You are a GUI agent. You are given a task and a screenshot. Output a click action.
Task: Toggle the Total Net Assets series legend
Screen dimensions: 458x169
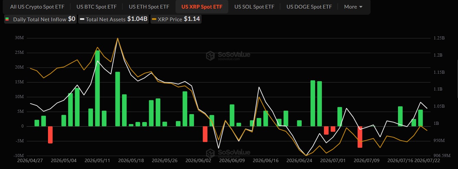(x=113, y=19)
